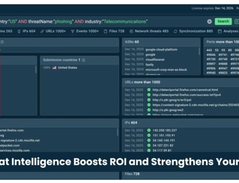Select port 443 in the Ports panel
239x183 pixels.
tap(209, 50)
